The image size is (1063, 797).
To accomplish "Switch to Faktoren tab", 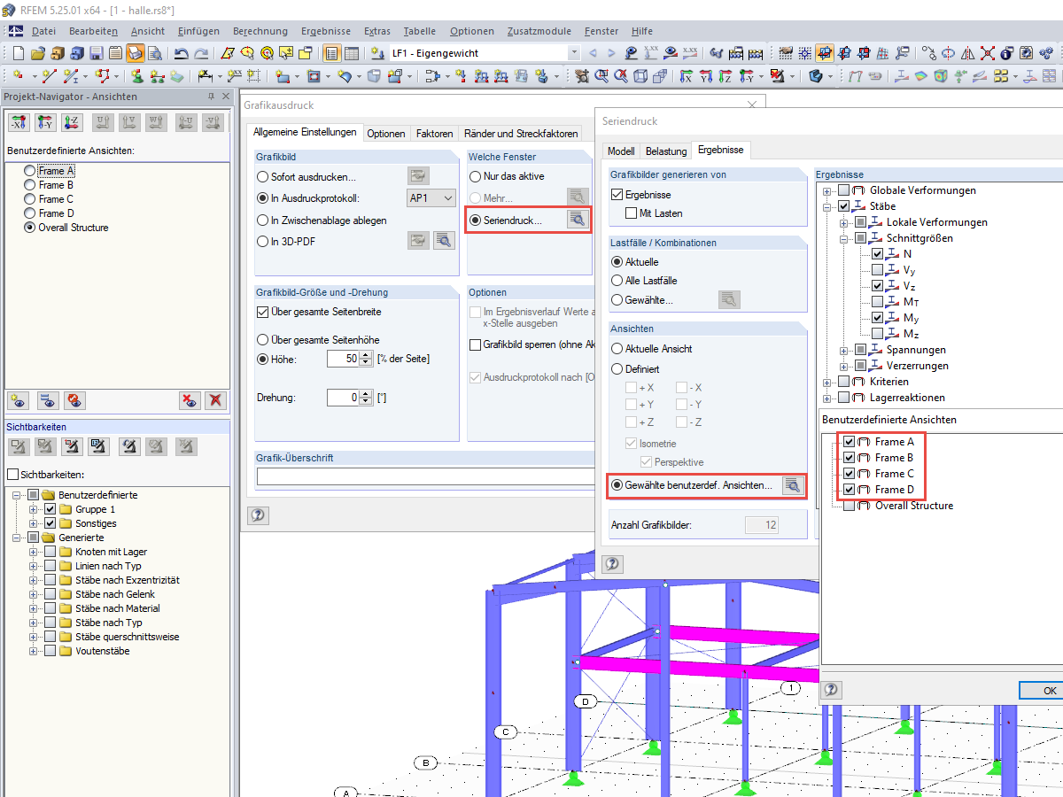I will pos(434,134).
